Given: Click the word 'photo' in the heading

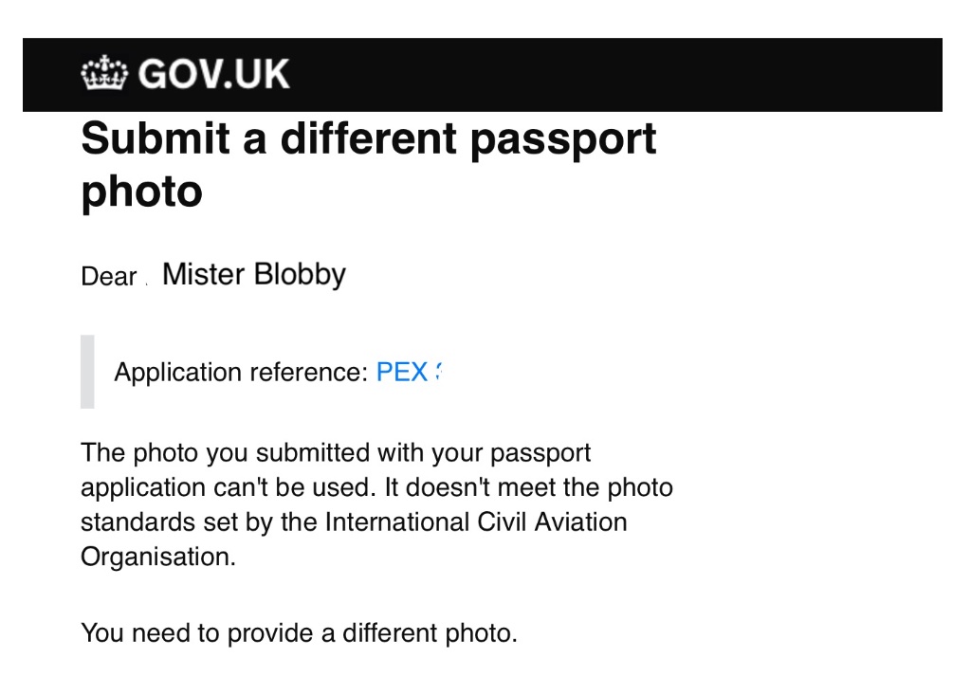Looking at the screenshot, I should (142, 192).
